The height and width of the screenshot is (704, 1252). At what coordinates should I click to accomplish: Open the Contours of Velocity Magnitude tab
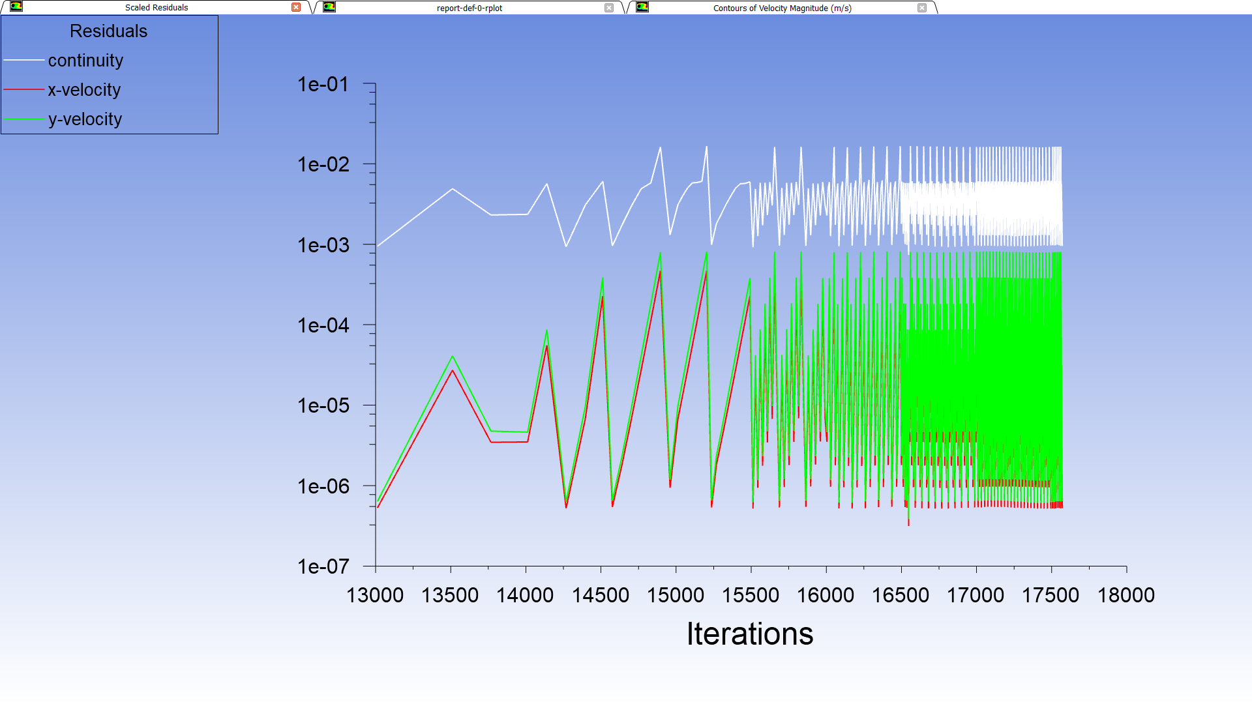782,8
